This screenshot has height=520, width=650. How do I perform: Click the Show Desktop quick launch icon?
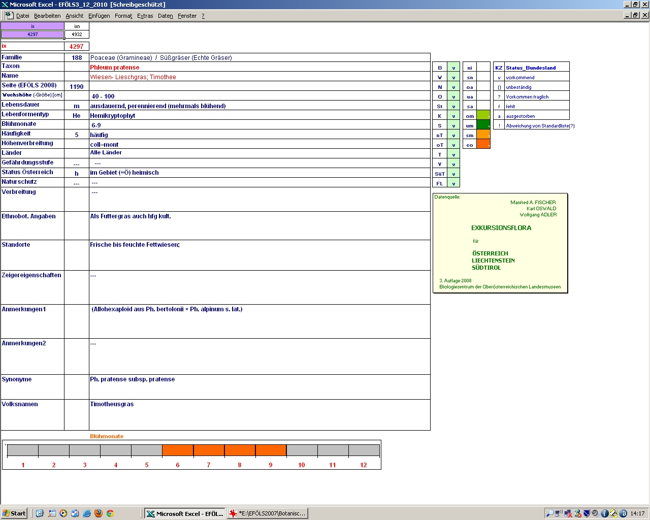(x=52, y=513)
